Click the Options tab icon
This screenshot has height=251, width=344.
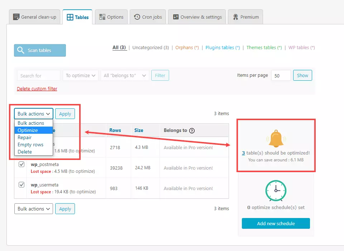(x=102, y=17)
